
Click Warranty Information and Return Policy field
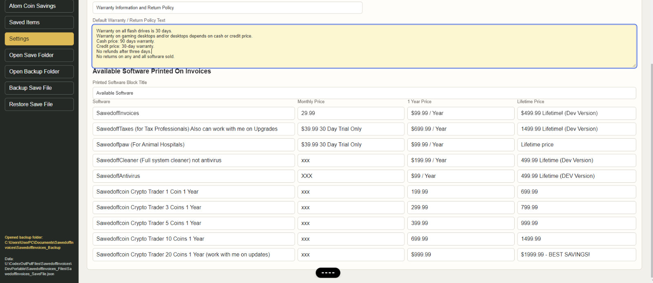click(x=227, y=8)
